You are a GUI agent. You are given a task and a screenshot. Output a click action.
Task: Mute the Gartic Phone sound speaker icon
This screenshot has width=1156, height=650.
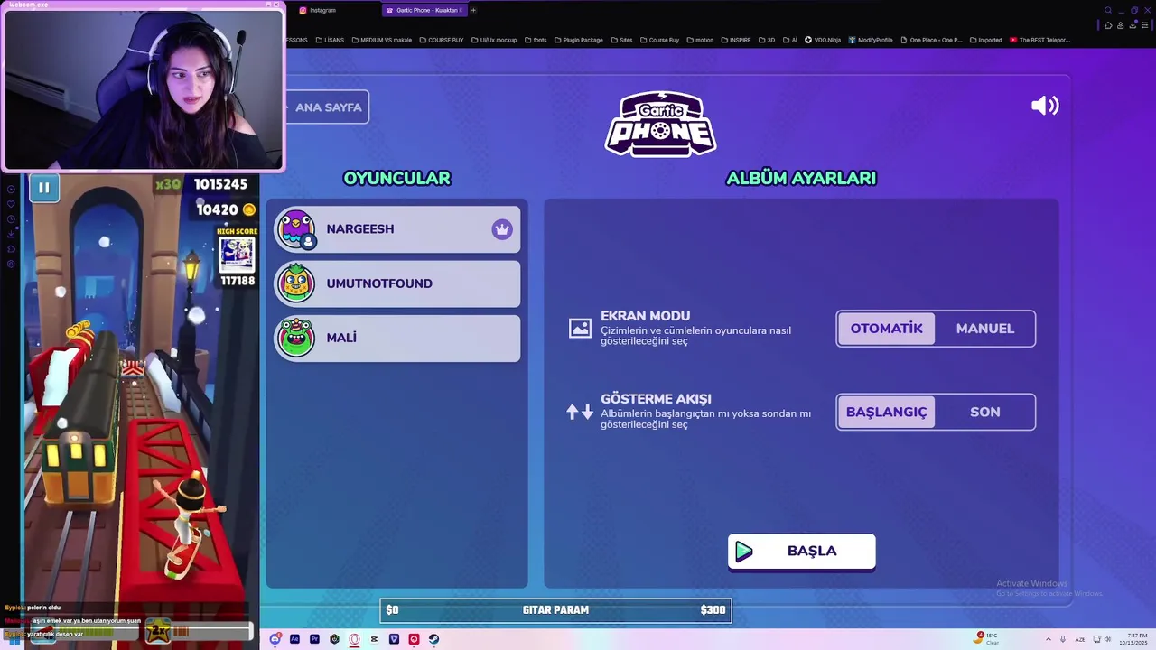click(1045, 106)
